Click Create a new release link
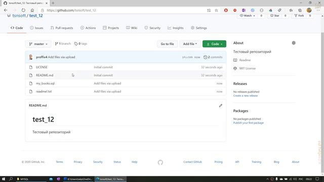This screenshot has height=182, width=324. tap(245, 96)
